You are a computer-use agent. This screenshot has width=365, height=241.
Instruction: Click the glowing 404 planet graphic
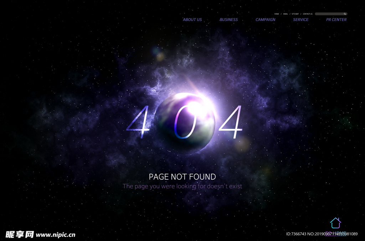(x=185, y=123)
